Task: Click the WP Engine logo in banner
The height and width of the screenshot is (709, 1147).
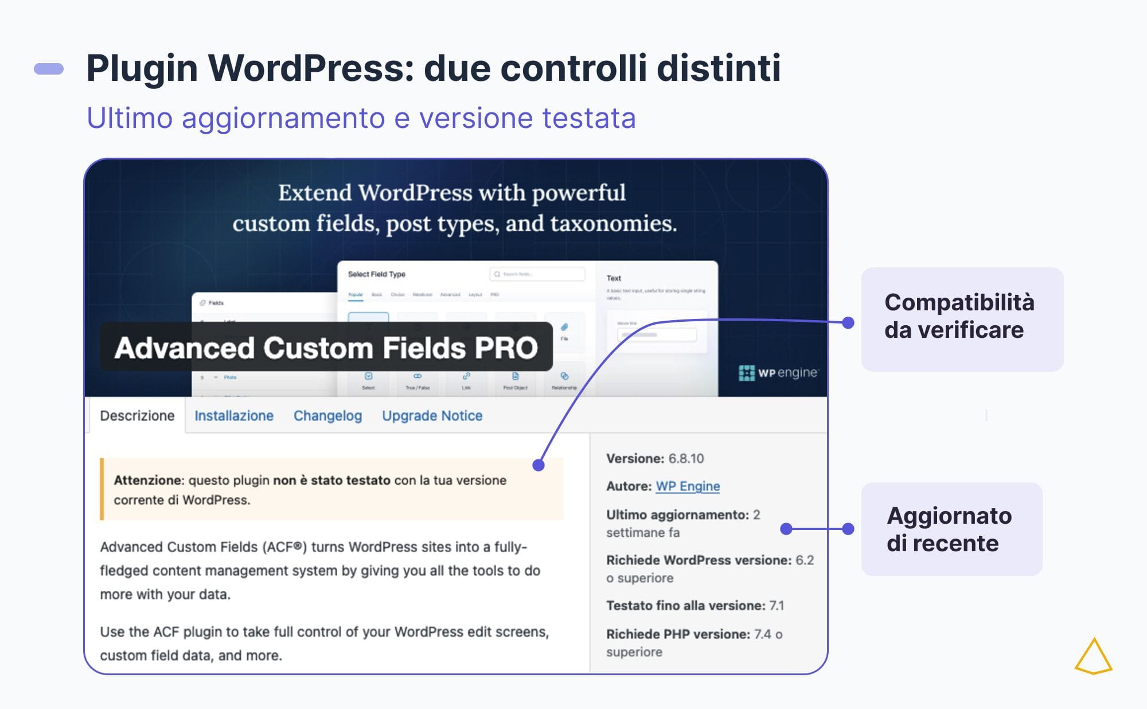Action: click(x=778, y=373)
